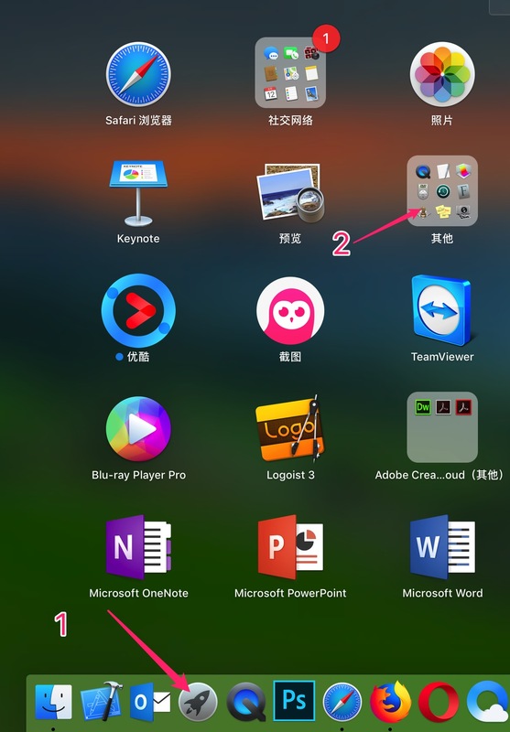This screenshot has height=732, width=510.
Task: Launch Photoshop from the Dock
Action: [294, 701]
